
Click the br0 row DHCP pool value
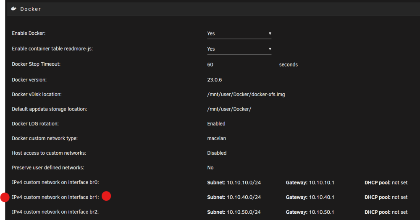(400, 183)
